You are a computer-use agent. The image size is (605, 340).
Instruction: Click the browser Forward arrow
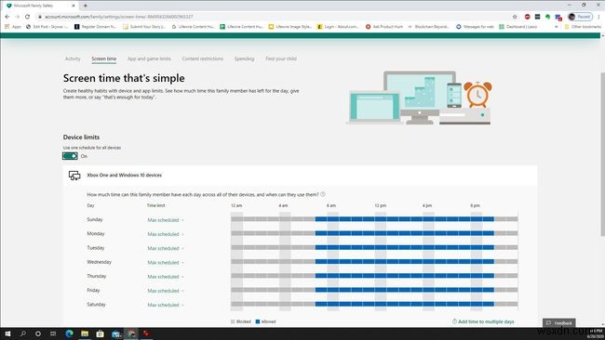[17, 17]
